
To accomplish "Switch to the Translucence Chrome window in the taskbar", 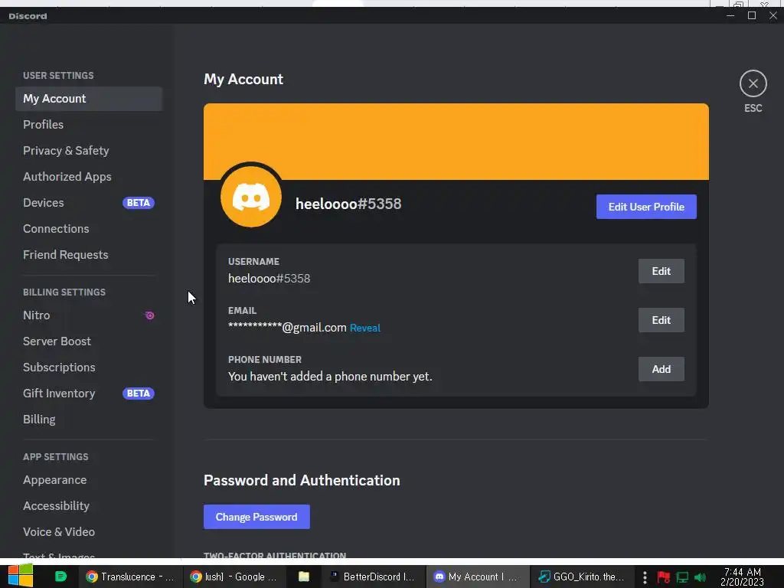I will pyautogui.click(x=130, y=577).
